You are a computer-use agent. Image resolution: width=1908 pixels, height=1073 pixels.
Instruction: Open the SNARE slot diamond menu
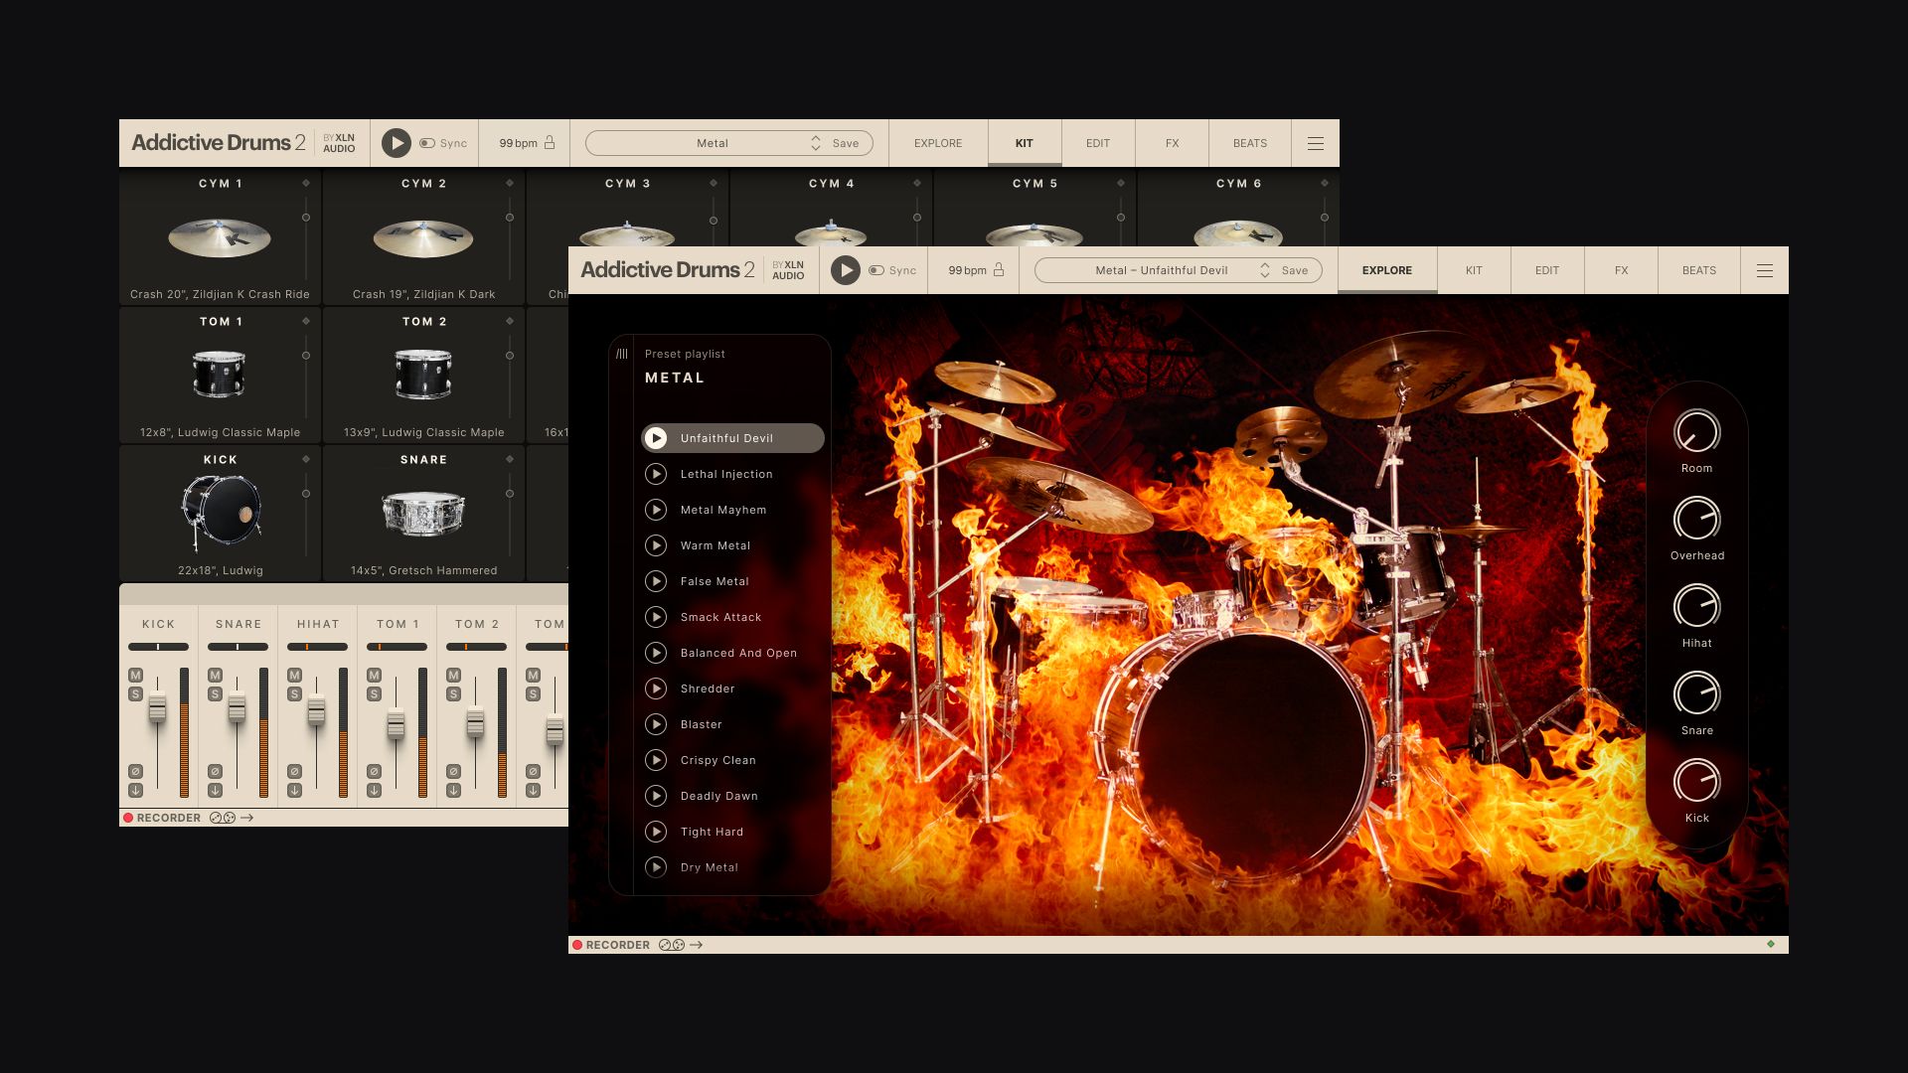click(510, 459)
